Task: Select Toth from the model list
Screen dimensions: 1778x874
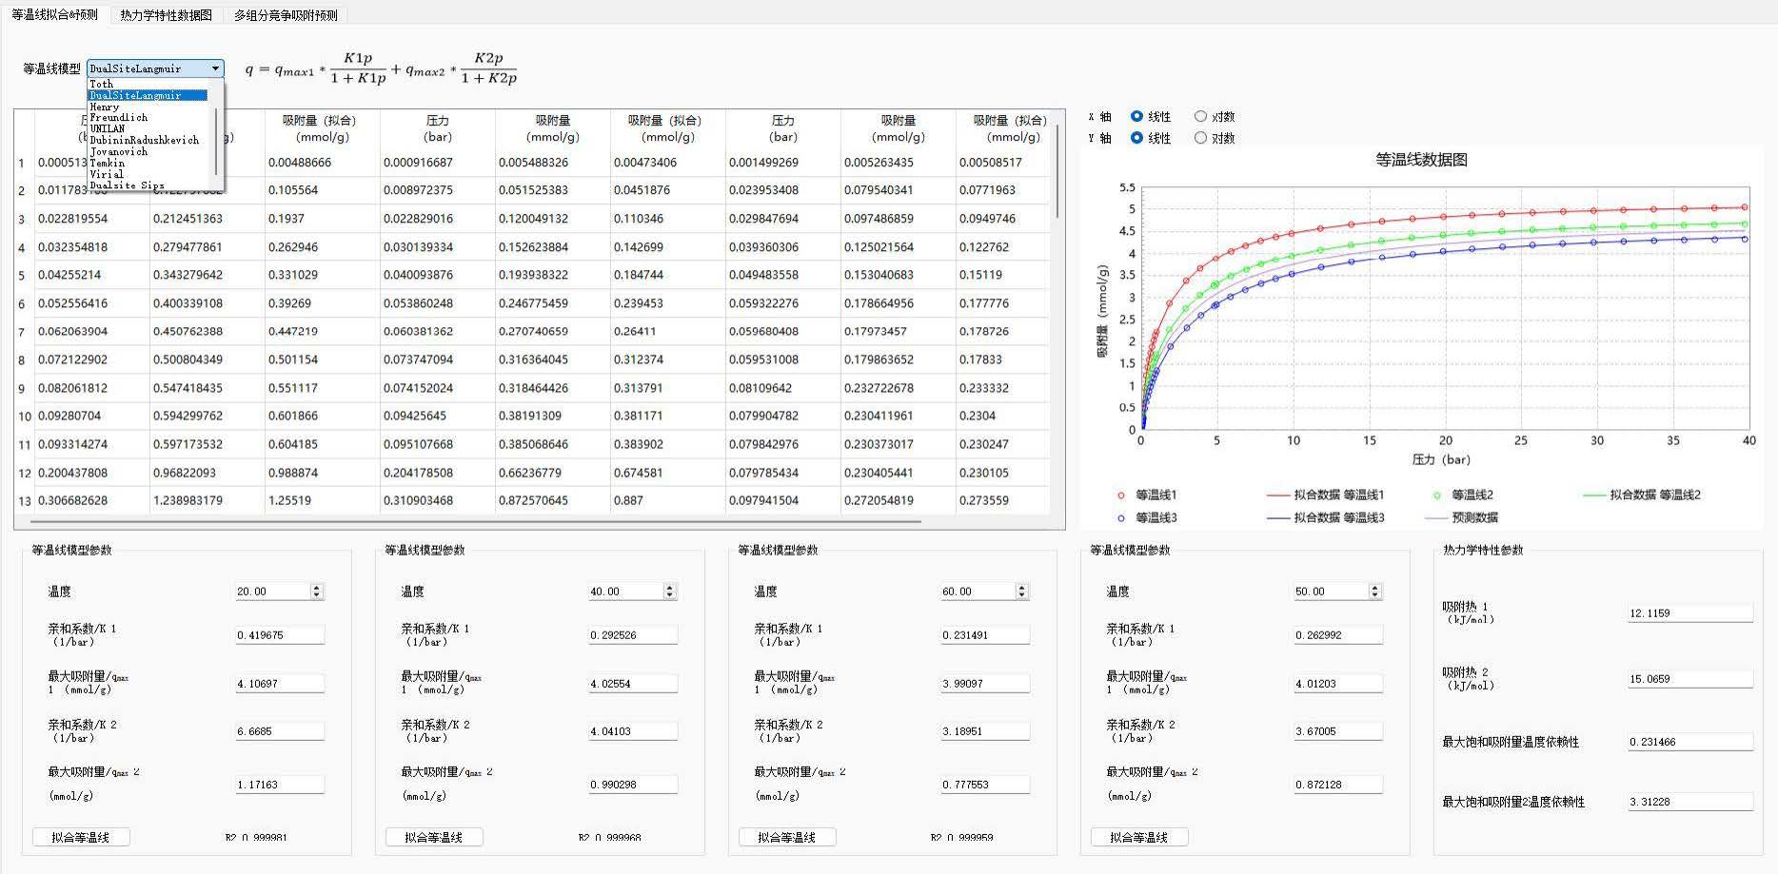Action: tap(102, 84)
